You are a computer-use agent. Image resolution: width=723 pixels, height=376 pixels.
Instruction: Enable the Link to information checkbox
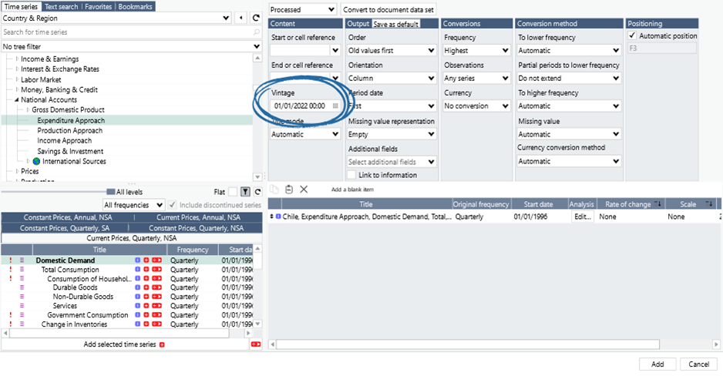(352, 175)
